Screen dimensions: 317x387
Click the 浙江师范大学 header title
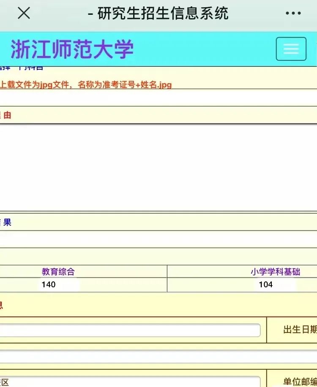point(72,49)
